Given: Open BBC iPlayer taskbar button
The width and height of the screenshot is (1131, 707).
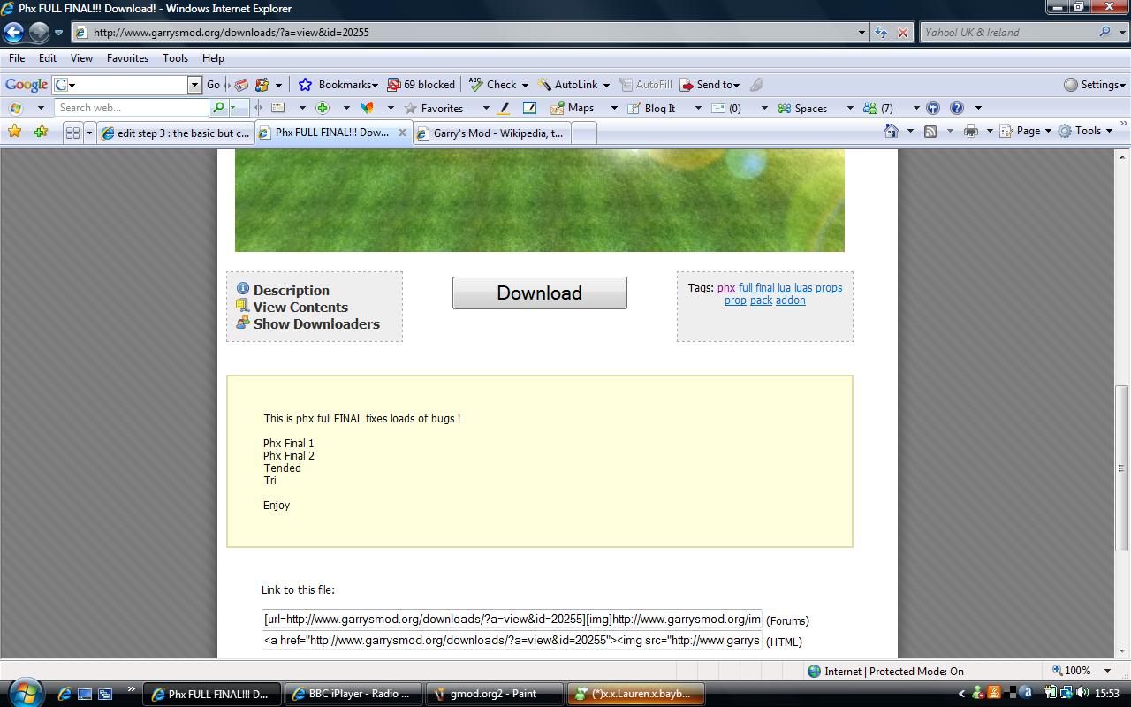Looking at the screenshot, I should 353,694.
